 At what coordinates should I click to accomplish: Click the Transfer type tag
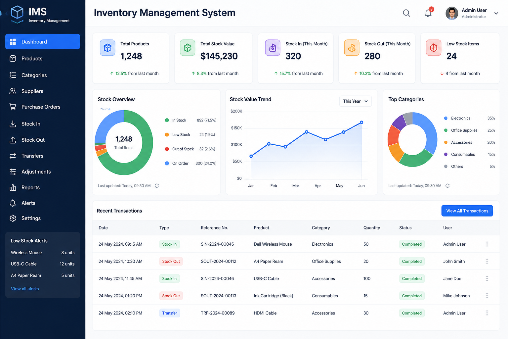click(170, 313)
